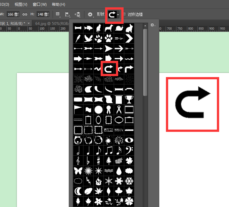The height and width of the screenshot is (207, 229).
Task: Pick the 10-point seal burst shape
Action: [98, 110]
